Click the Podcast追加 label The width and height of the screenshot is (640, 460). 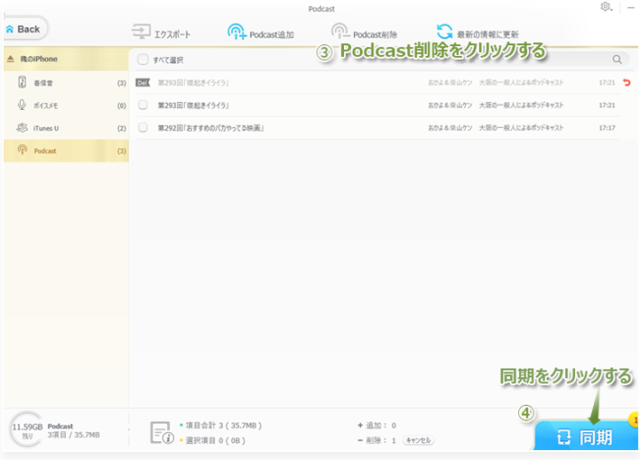[x=272, y=34]
